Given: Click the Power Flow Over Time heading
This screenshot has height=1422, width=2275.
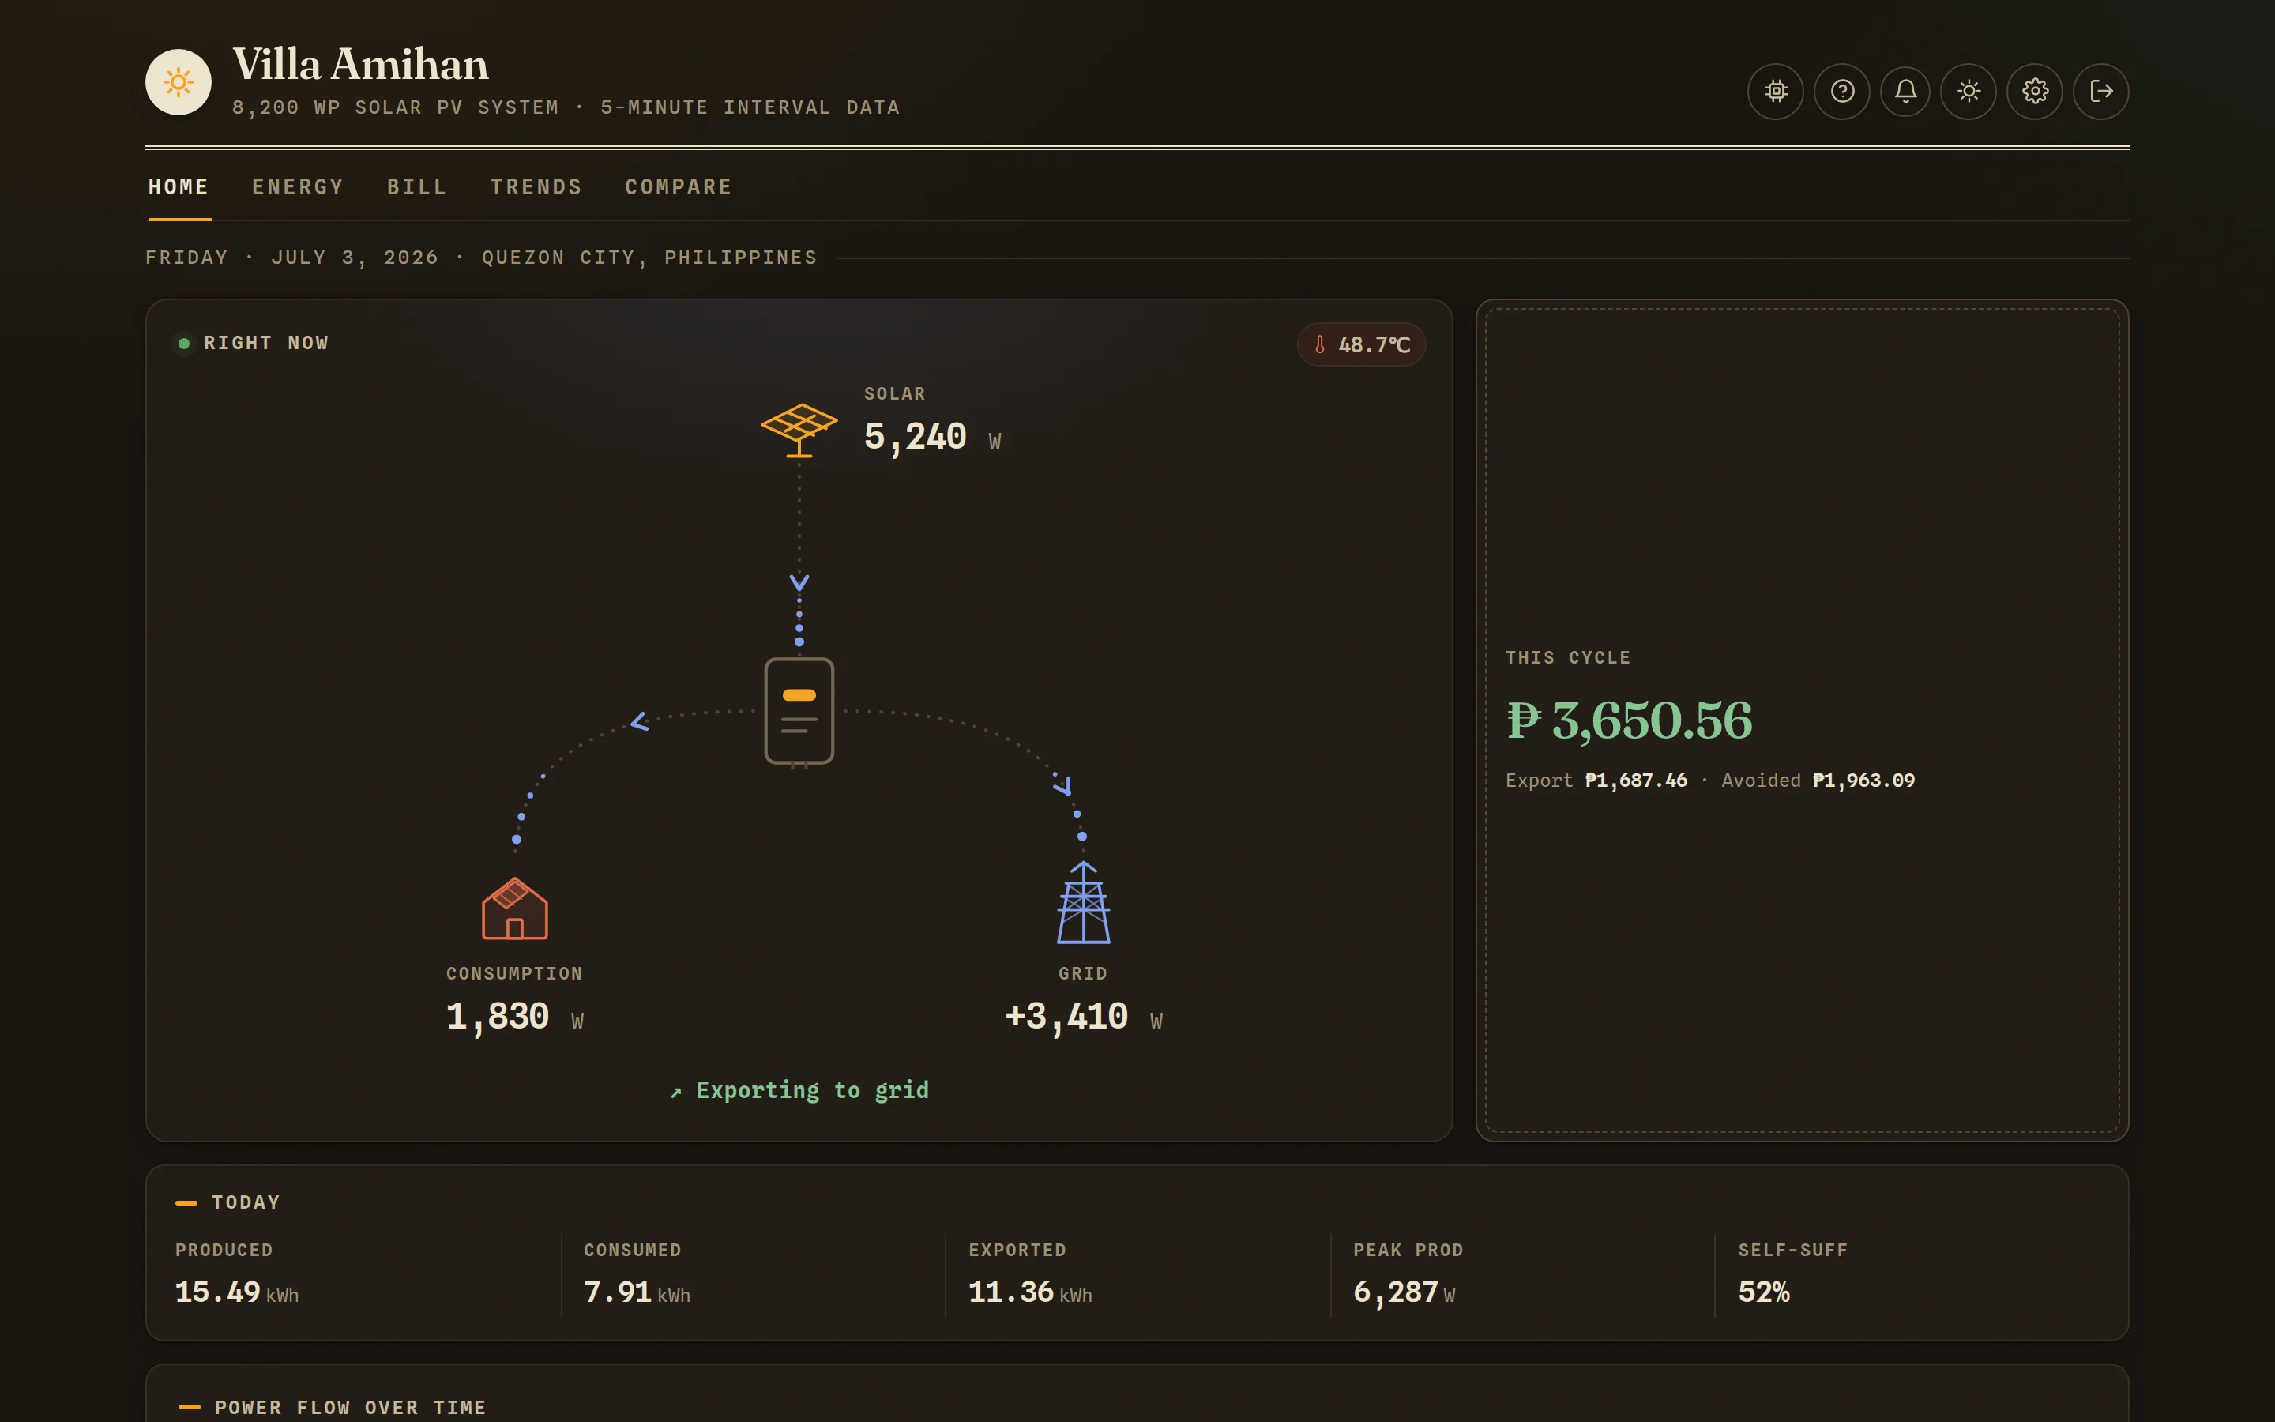Looking at the screenshot, I should click(x=350, y=1408).
